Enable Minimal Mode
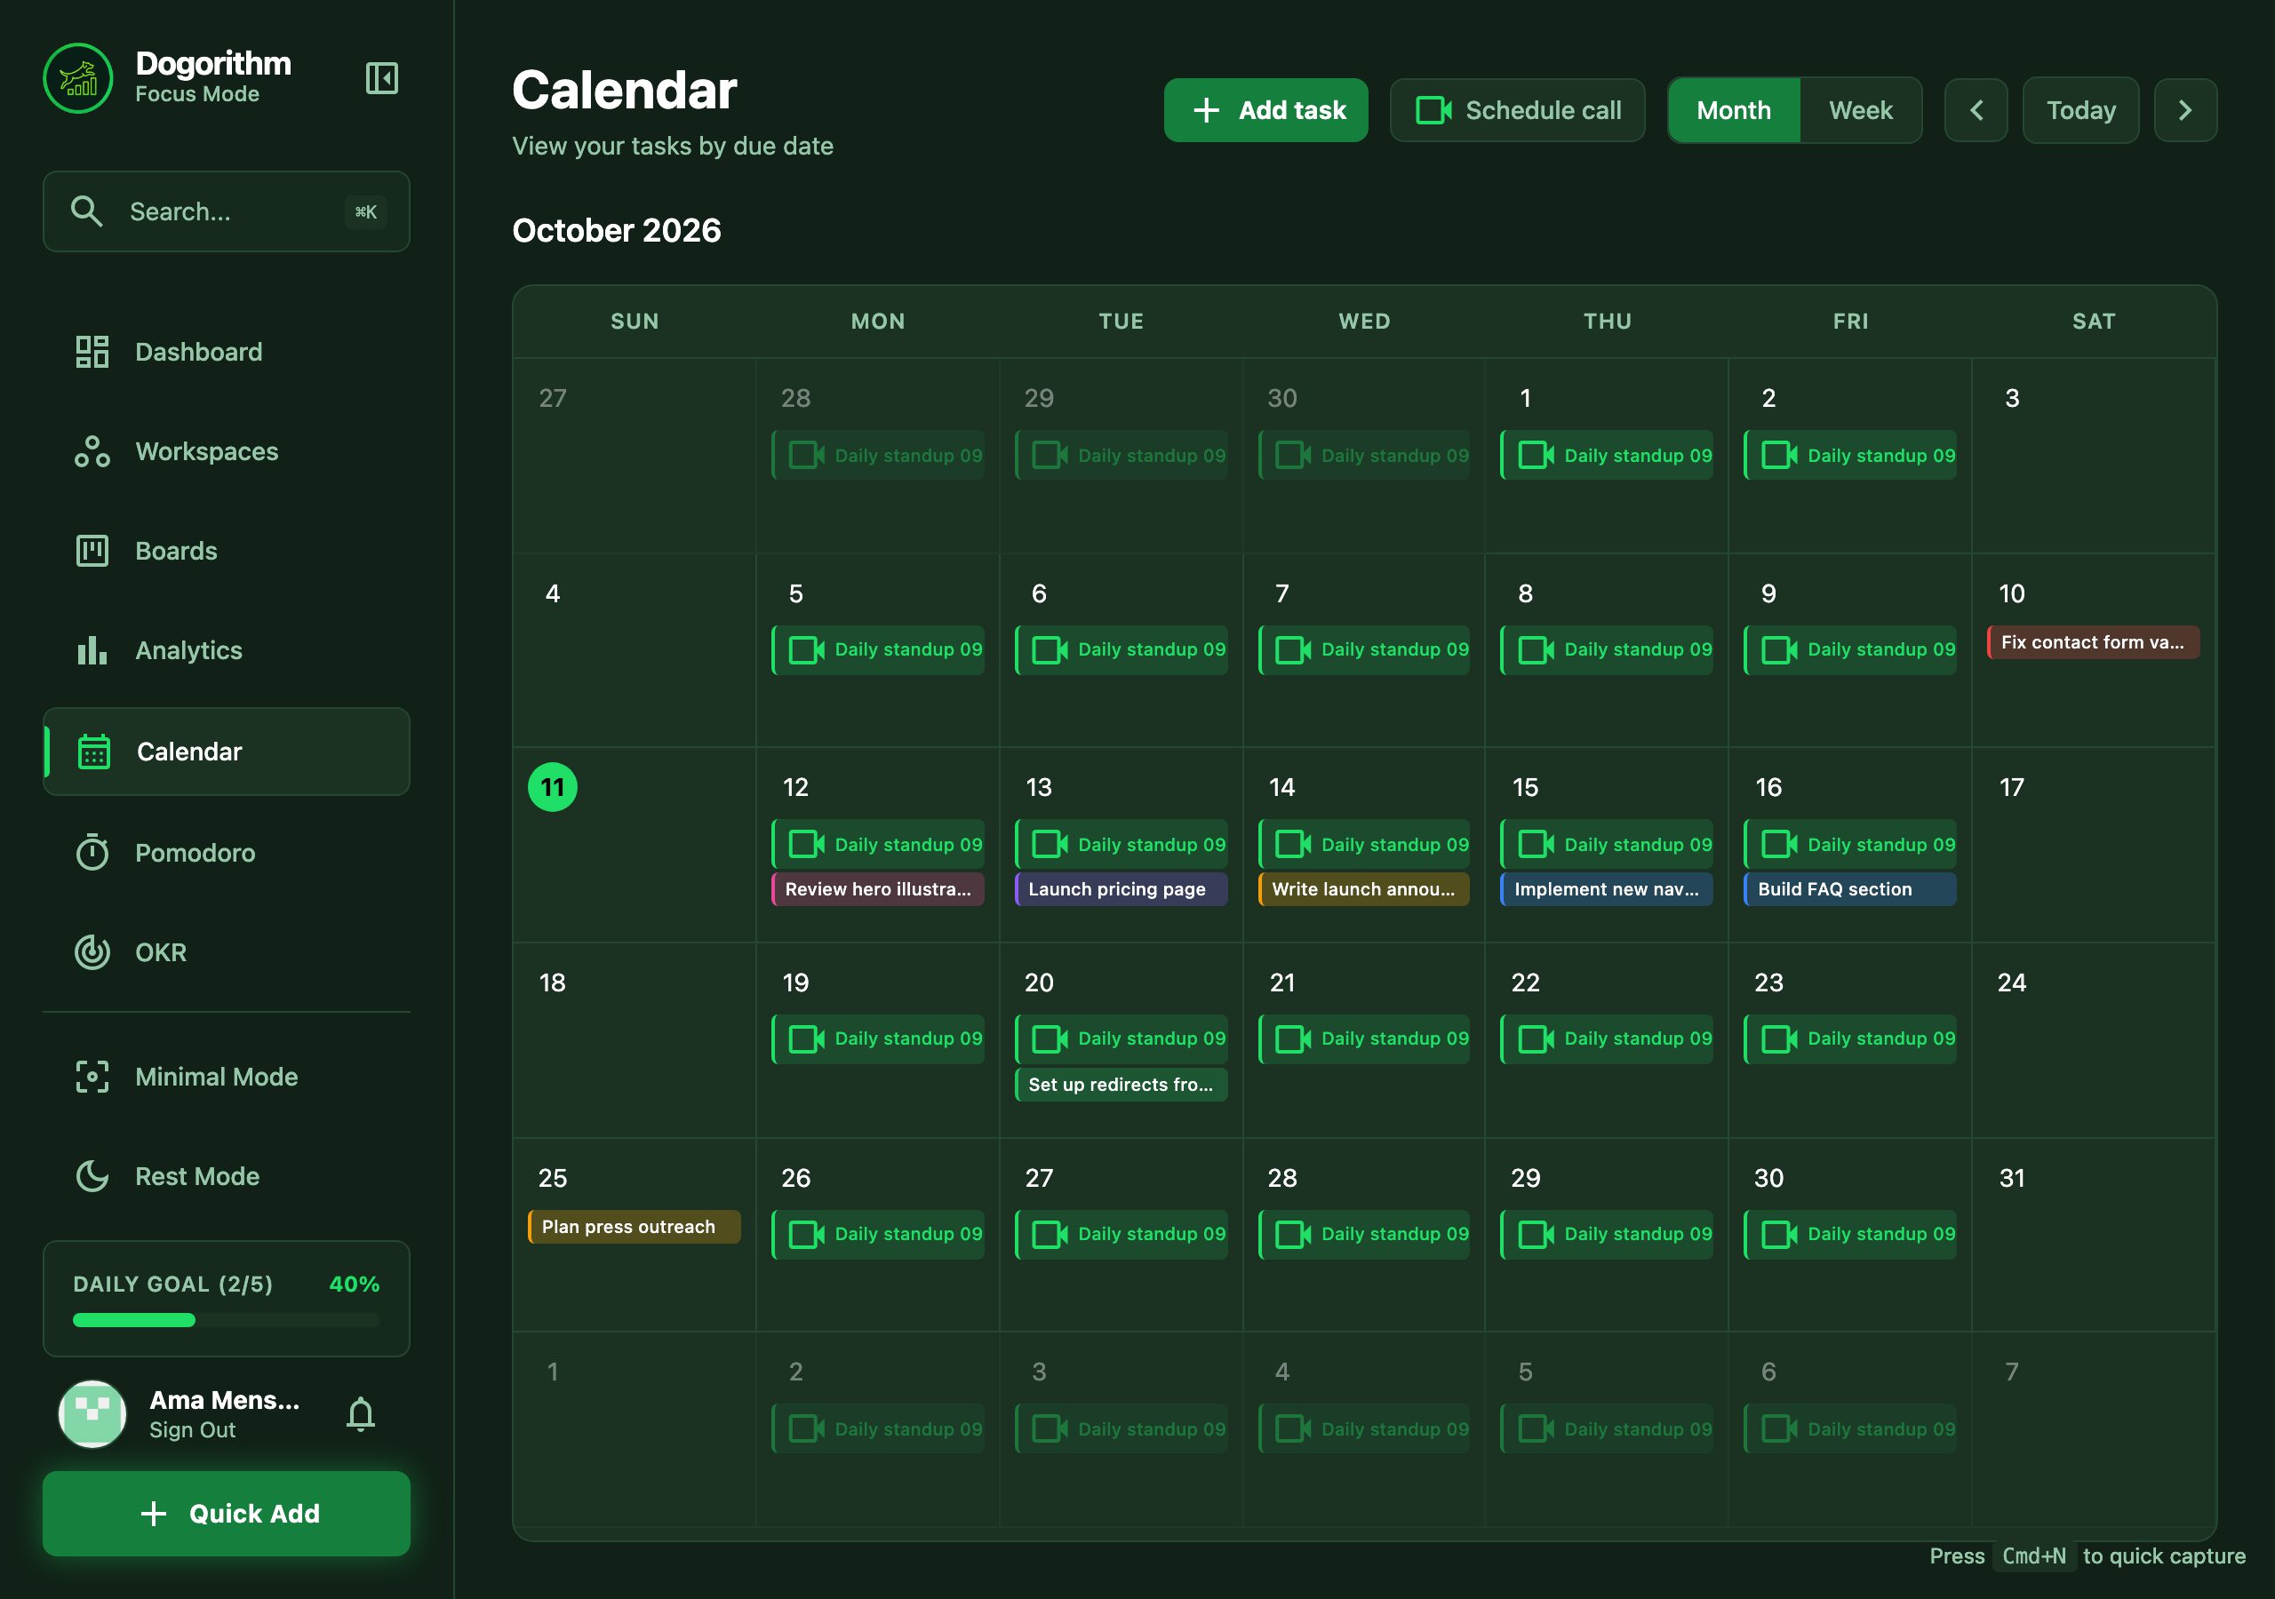The height and width of the screenshot is (1599, 2275). [226, 1077]
